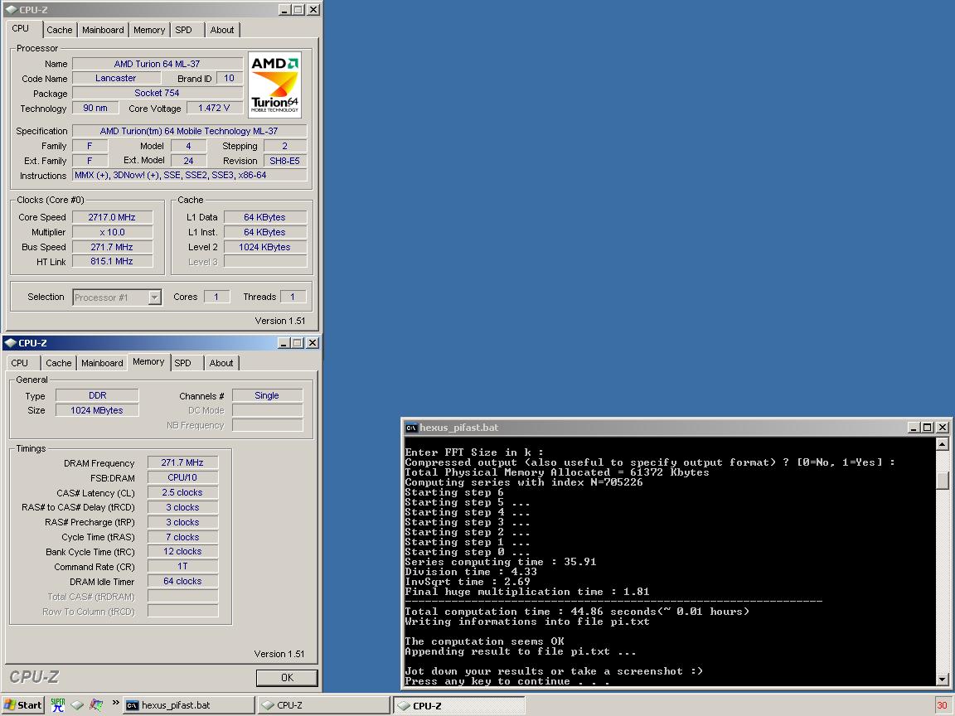Open the SPD tab in top CPU-Z window

click(x=183, y=30)
